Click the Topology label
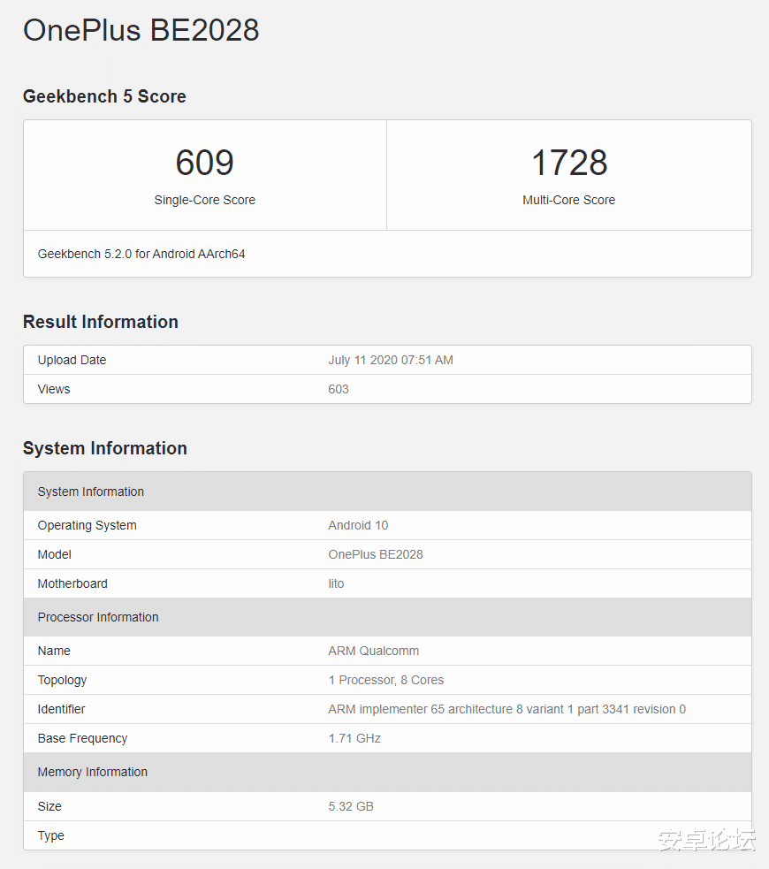This screenshot has height=869, width=769. coord(62,680)
